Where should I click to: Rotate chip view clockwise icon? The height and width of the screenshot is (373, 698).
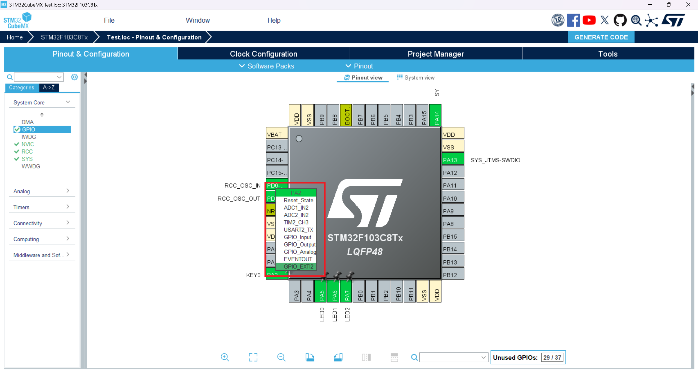coord(310,357)
